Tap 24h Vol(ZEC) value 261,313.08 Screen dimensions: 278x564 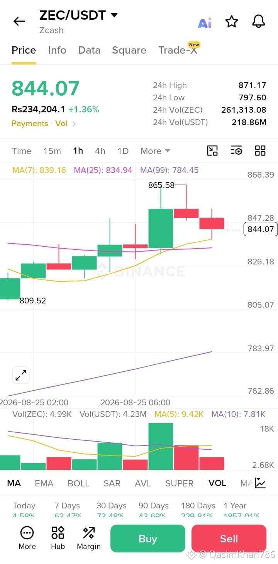pyautogui.click(x=244, y=110)
